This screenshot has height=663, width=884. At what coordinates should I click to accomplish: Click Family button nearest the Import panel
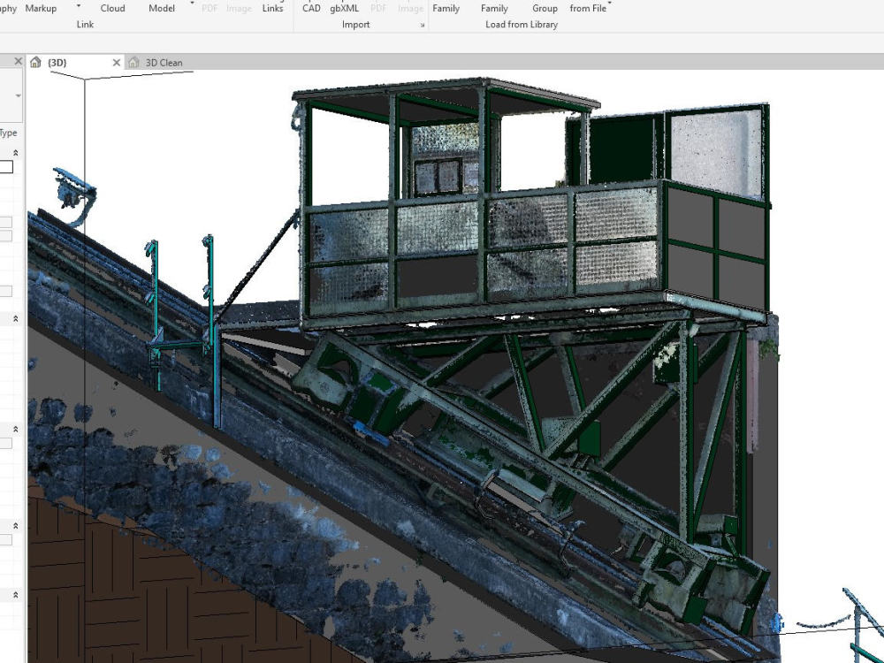pyautogui.click(x=446, y=8)
